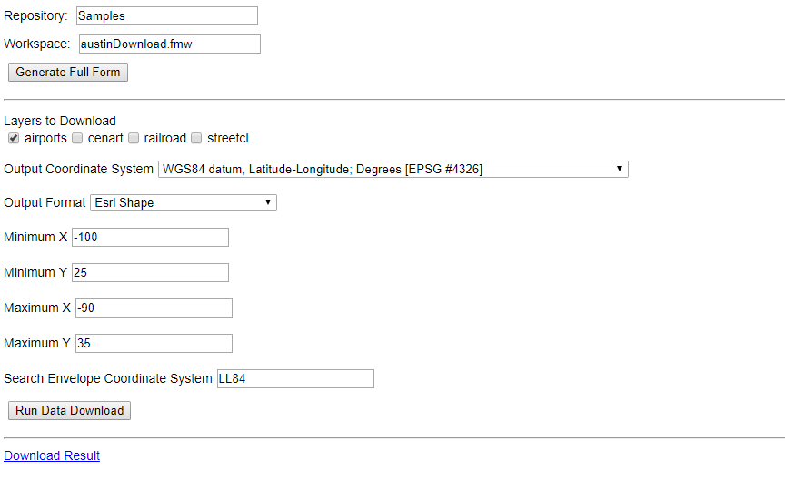Click the "Layers to Download" heading
The width and height of the screenshot is (785, 479).
pos(60,121)
